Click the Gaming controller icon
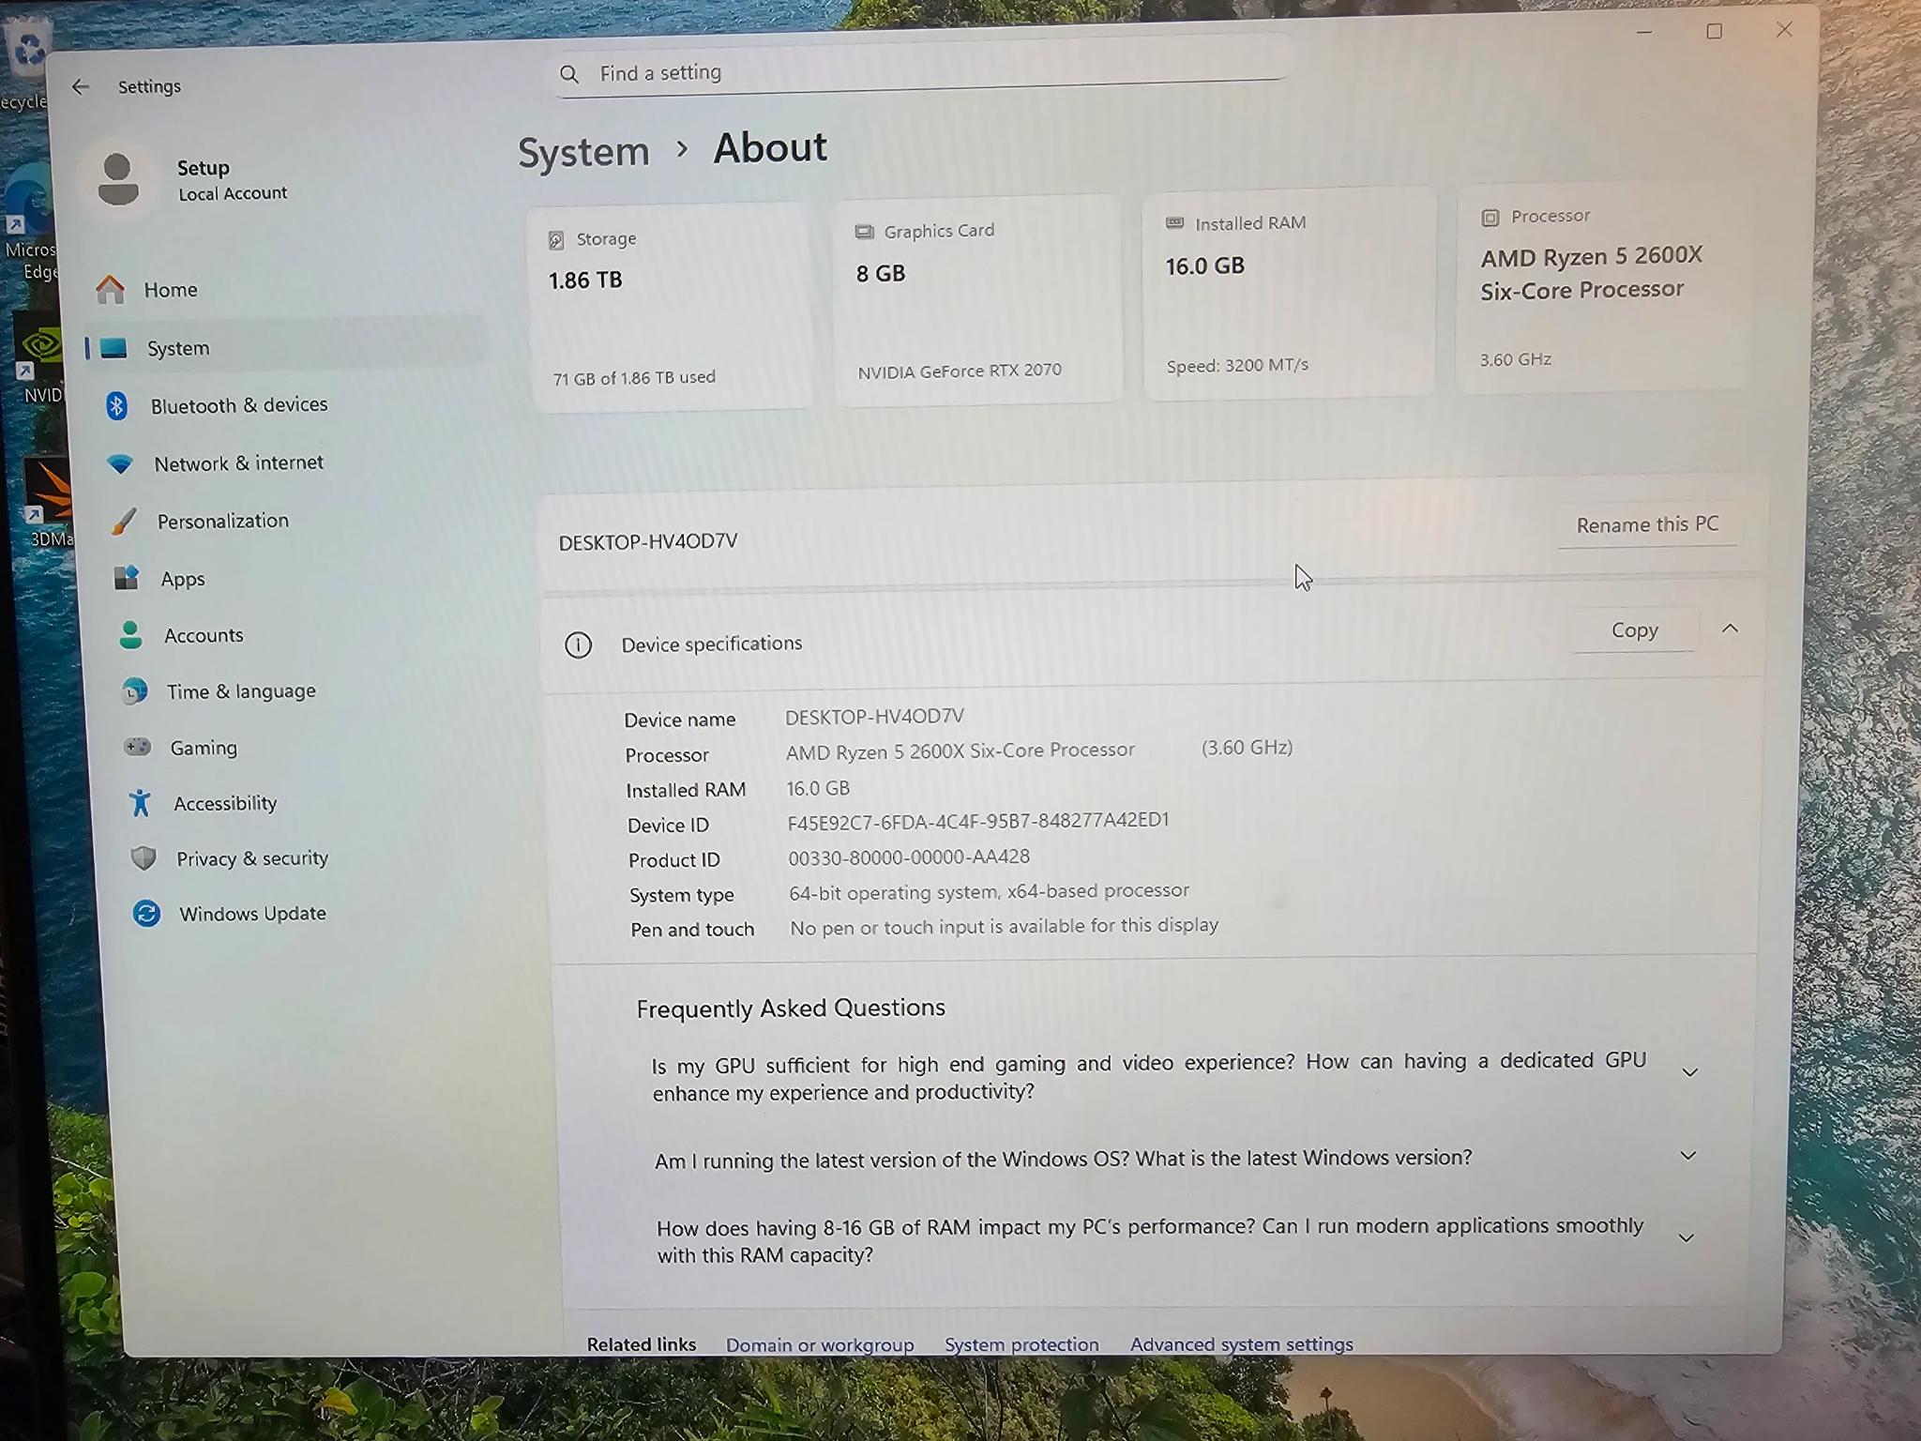Image resolution: width=1921 pixels, height=1441 pixels. 137,747
